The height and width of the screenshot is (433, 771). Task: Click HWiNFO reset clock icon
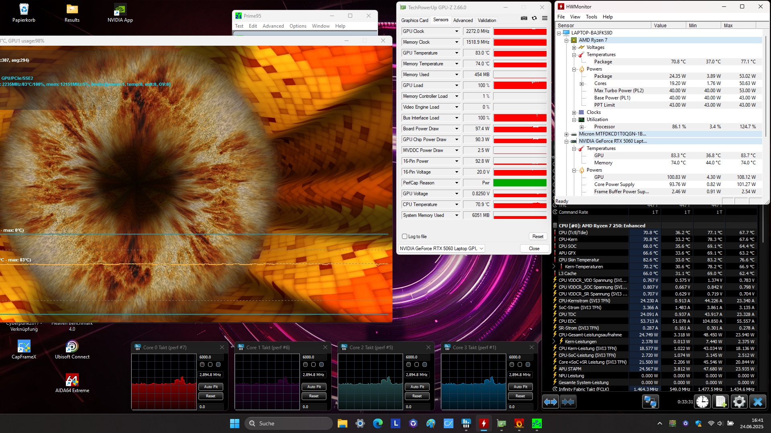click(702, 402)
